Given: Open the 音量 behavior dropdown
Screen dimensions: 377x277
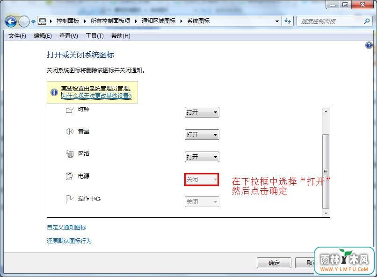Looking at the screenshot, I should (202, 134).
